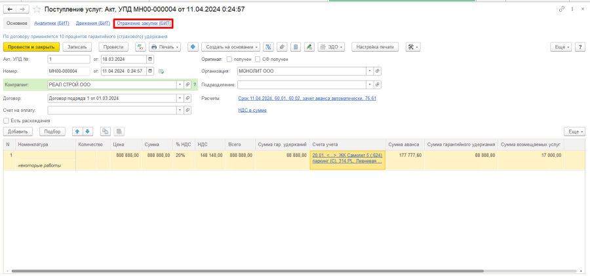Open the НДС в сумме link
590x276 pixels.
click(x=252, y=110)
